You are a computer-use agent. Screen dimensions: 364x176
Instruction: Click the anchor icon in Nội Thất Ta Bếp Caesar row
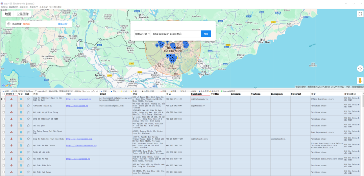click(11, 145)
